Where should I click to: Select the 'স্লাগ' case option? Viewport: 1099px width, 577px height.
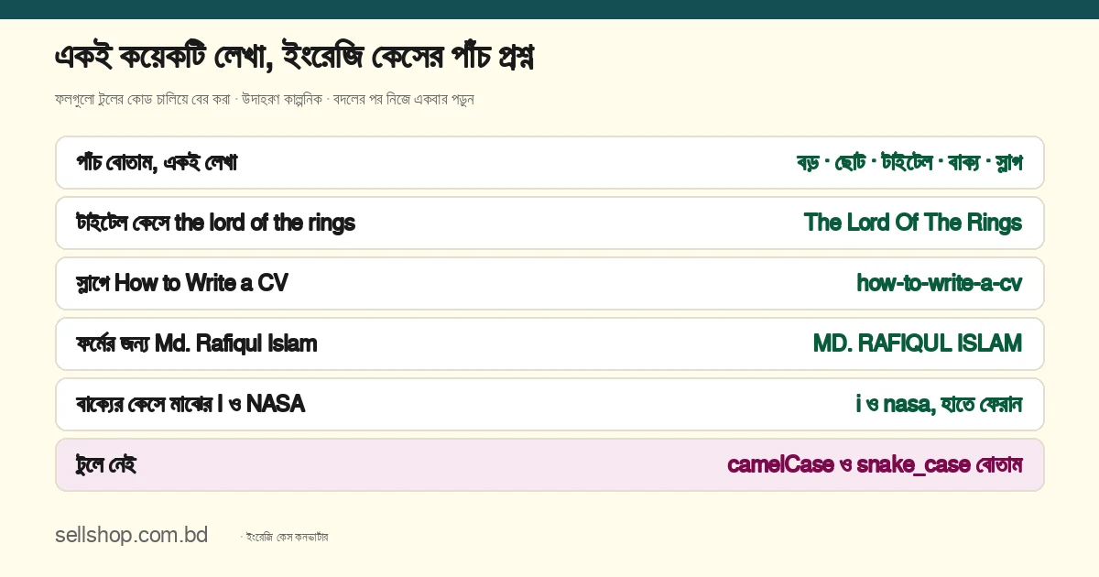[x=1007, y=163]
